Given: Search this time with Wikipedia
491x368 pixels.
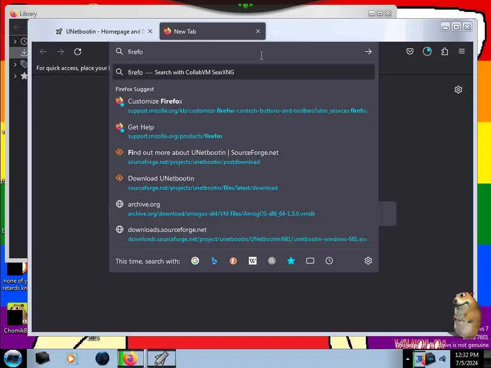Looking at the screenshot, I should (x=252, y=261).
